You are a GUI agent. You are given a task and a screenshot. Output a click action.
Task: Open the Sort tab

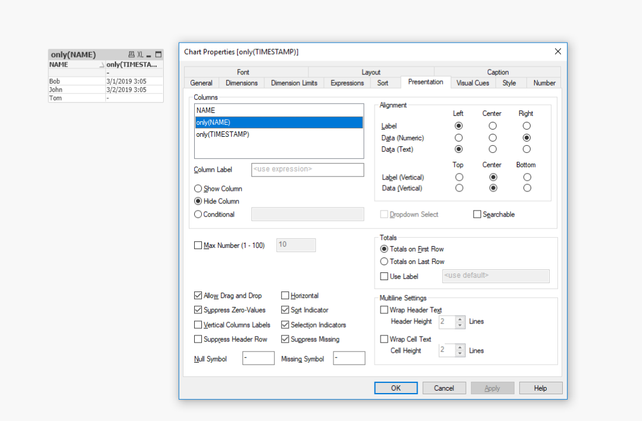coord(383,83)
